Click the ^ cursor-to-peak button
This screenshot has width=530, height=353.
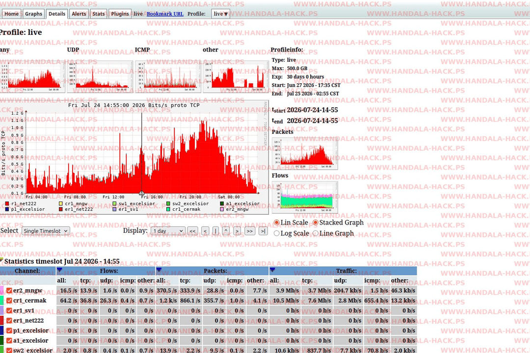point(226,231)
